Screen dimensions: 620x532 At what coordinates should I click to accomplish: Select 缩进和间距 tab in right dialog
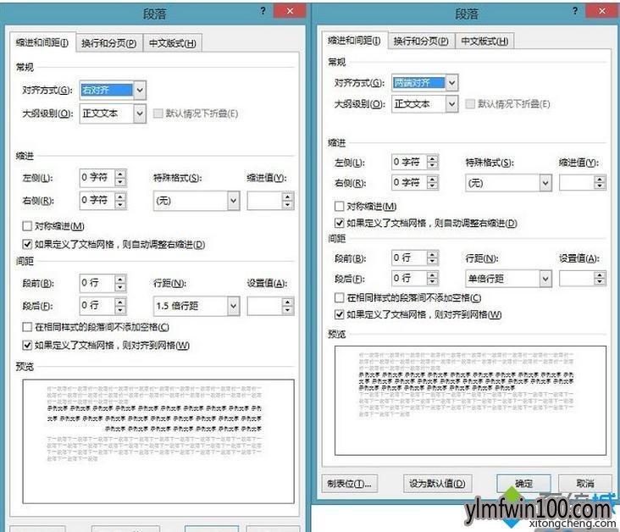coord(354,41)
